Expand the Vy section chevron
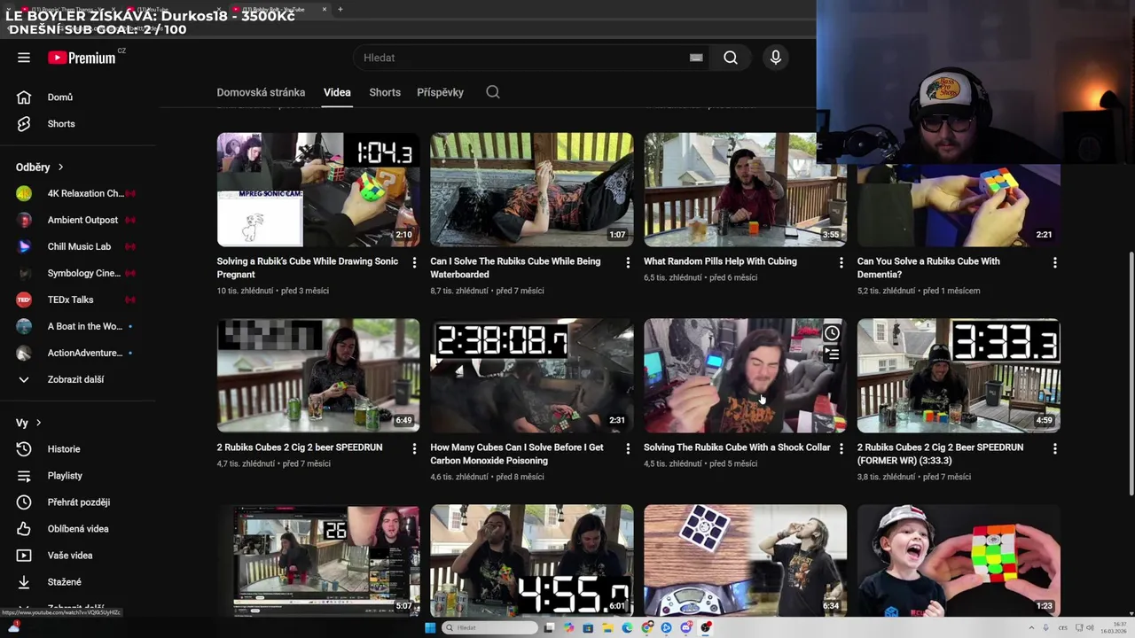This screenshot has width=1135, height=638. 38,423
